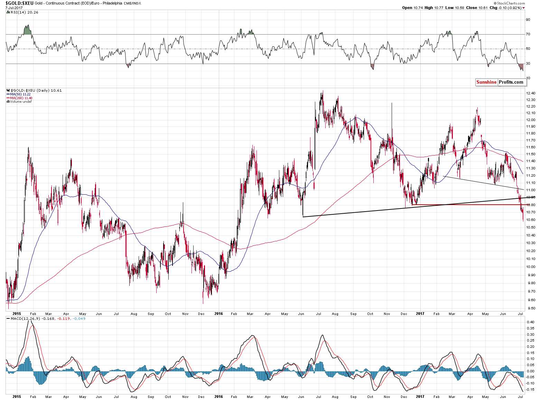Click the 'CME/INDX' exchange label

(x=132, y=3)
